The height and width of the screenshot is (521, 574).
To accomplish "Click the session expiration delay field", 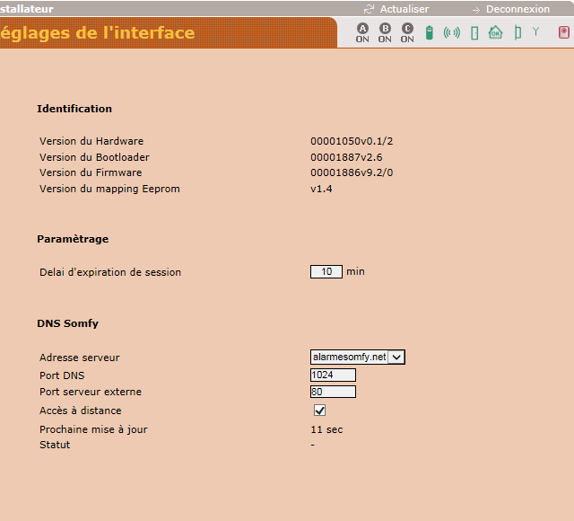I will 326,272.
